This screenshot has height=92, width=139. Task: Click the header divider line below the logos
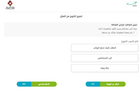coord(71,12)
